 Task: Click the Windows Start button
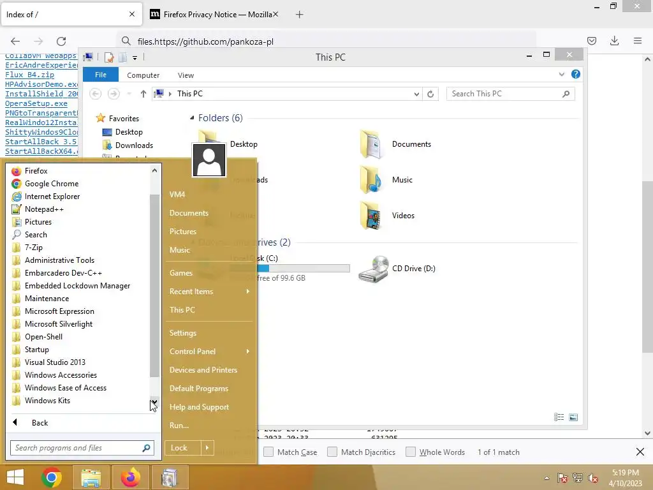click(x=15, y=477)
